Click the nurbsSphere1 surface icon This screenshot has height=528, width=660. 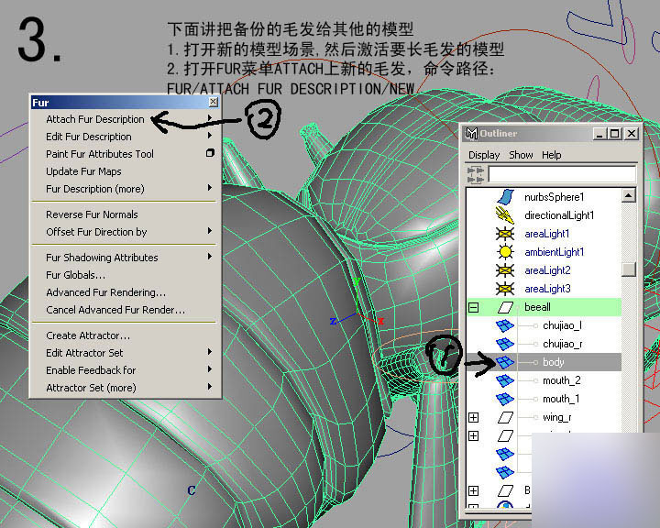click(x=505, y=197)
